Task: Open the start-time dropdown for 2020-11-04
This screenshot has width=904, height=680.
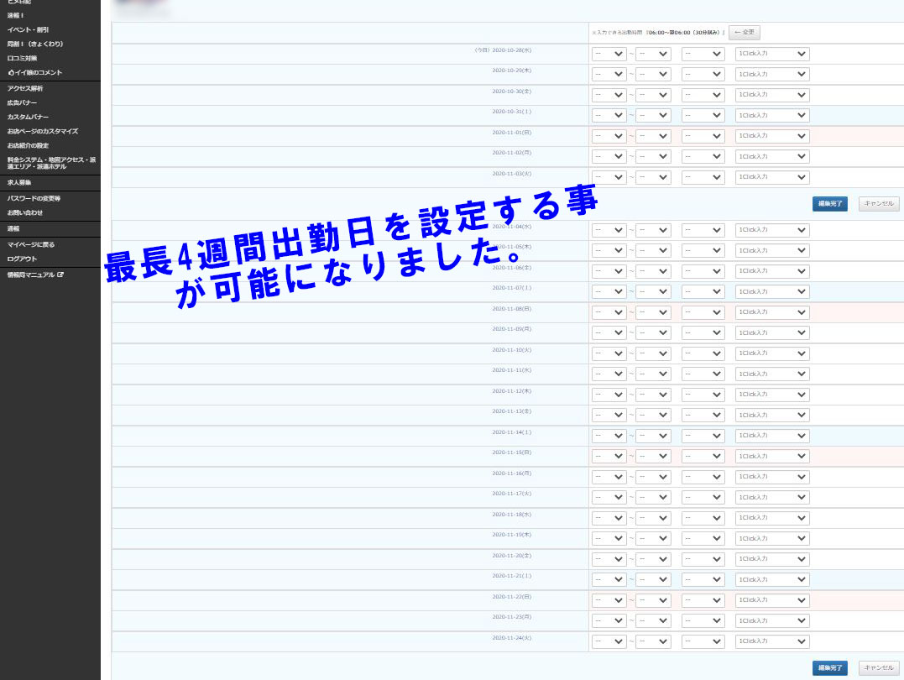Action: click(x=609, y=230)
